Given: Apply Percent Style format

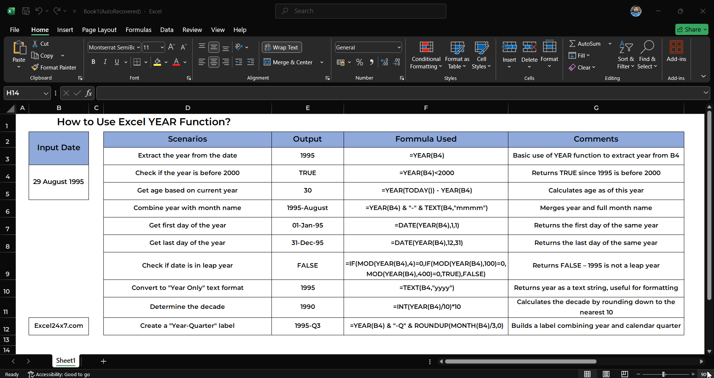Looking at the screenshot, I should 360,62.
